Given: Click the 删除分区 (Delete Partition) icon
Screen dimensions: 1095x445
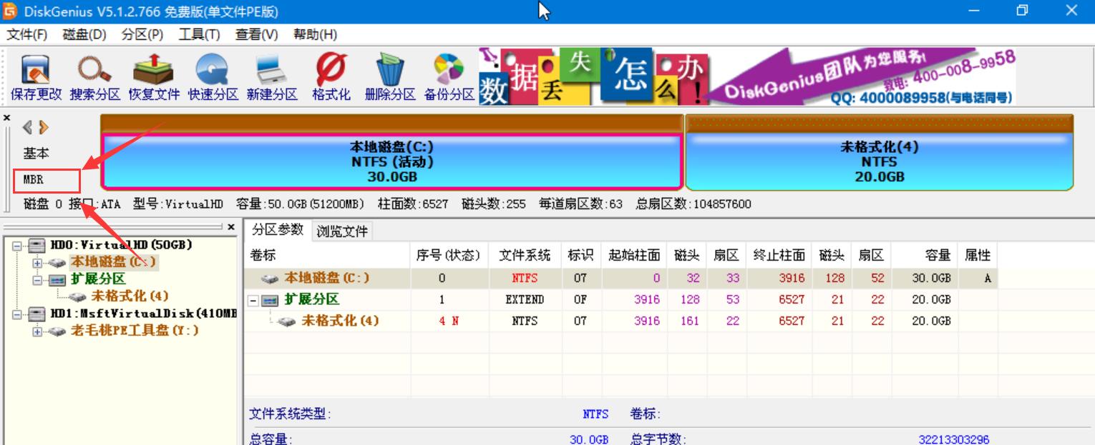Looking at the screenshot, I should click(389, 75).
